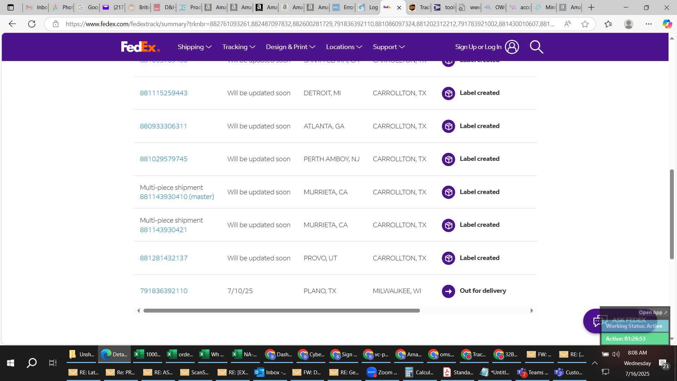Click the table's horizontal scrollbar thumb
Screen dimensions: 677x381
(x=281, y=311)
